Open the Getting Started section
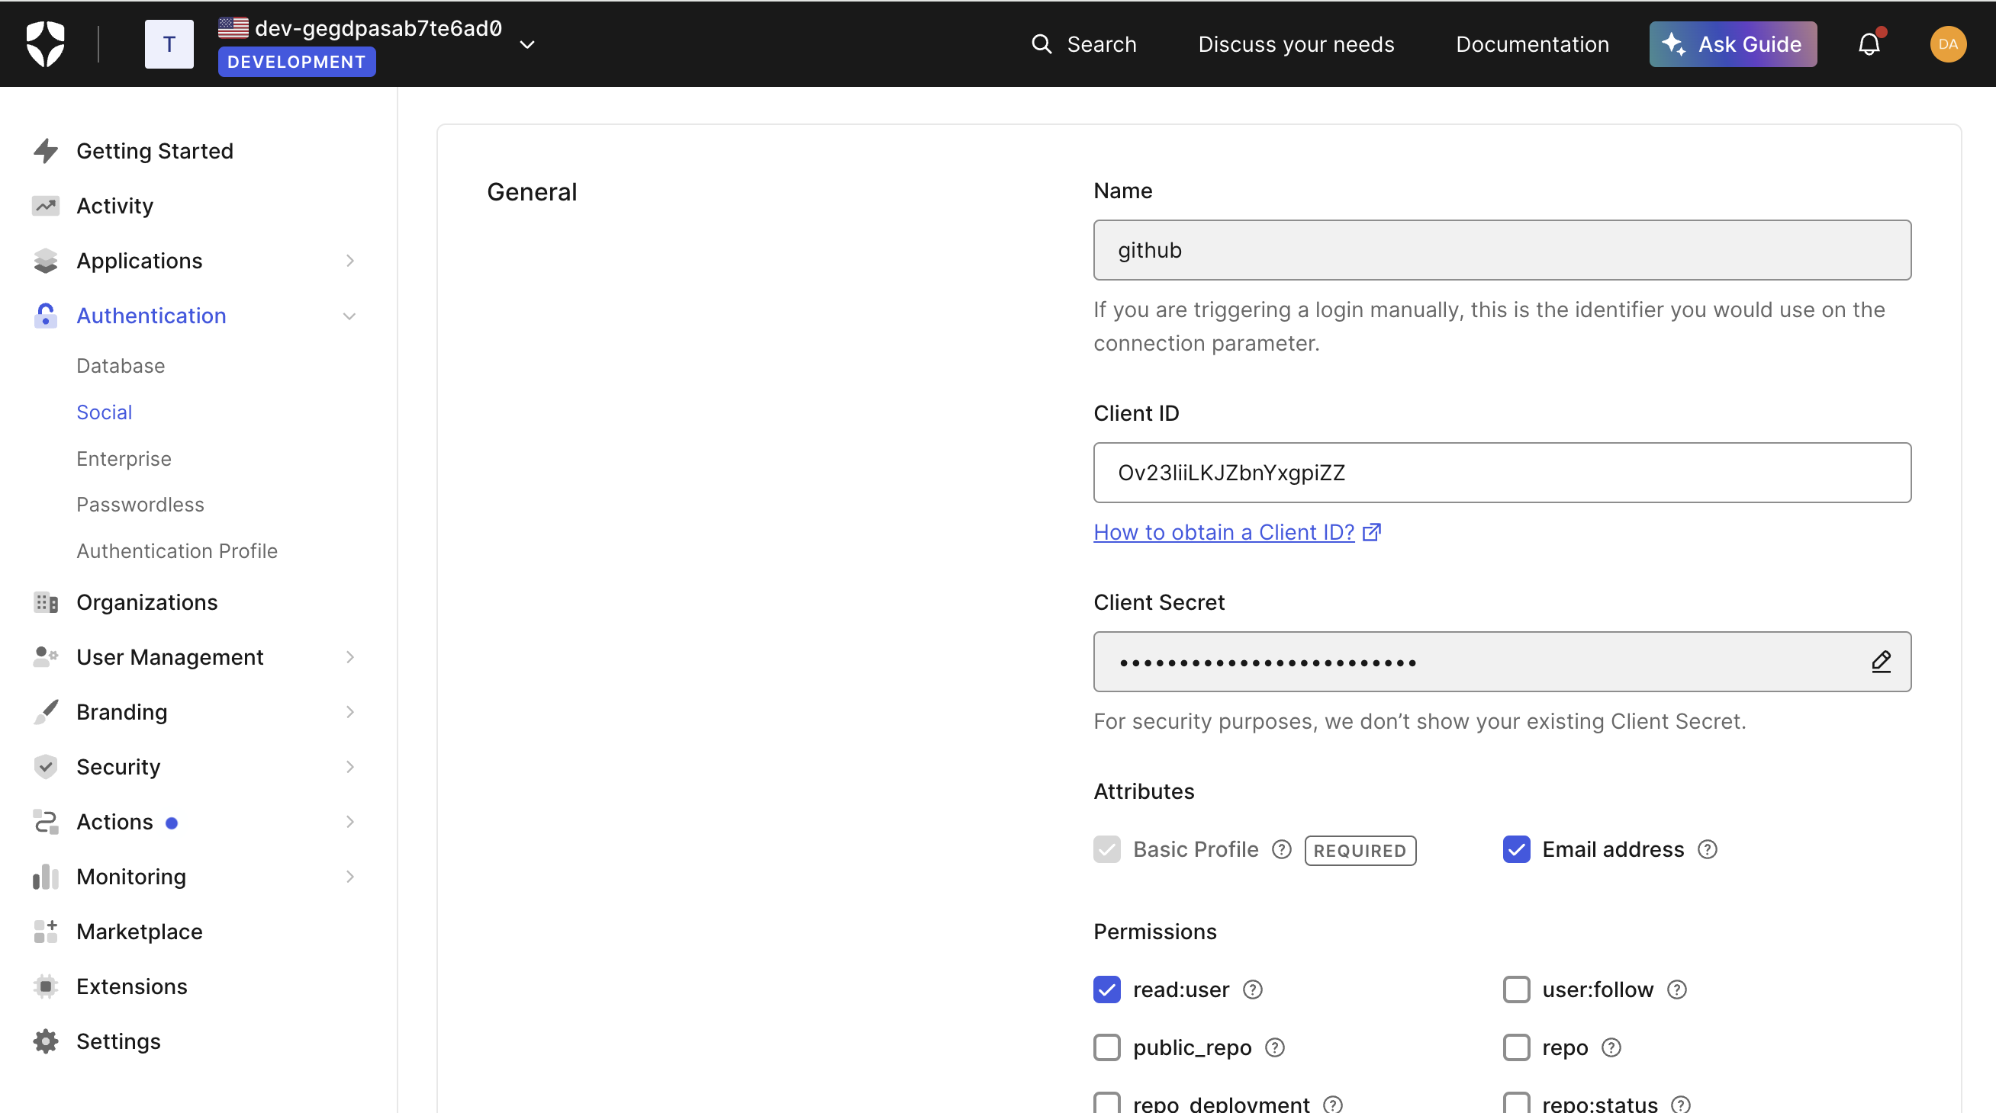This screenshot has height=1113, width=1996. (155, 151)
